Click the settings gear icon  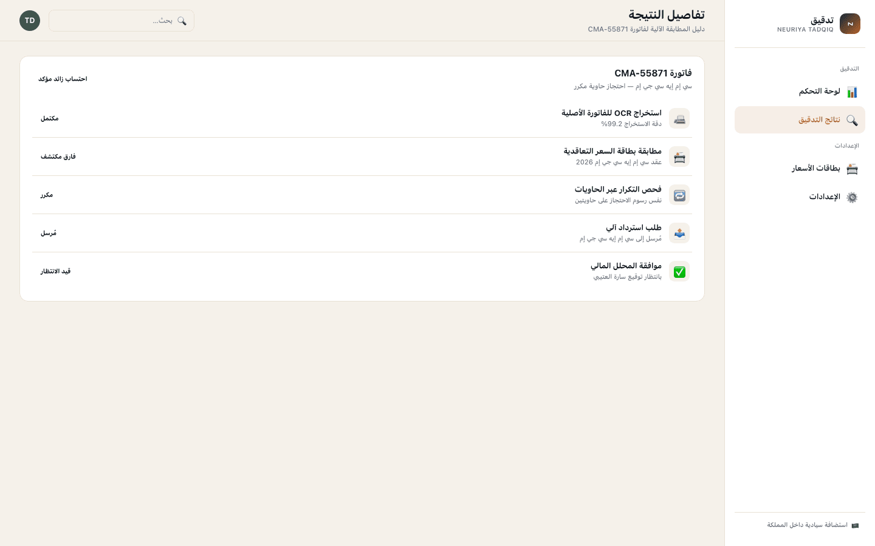pyautogui.click(x=852, y=197)
